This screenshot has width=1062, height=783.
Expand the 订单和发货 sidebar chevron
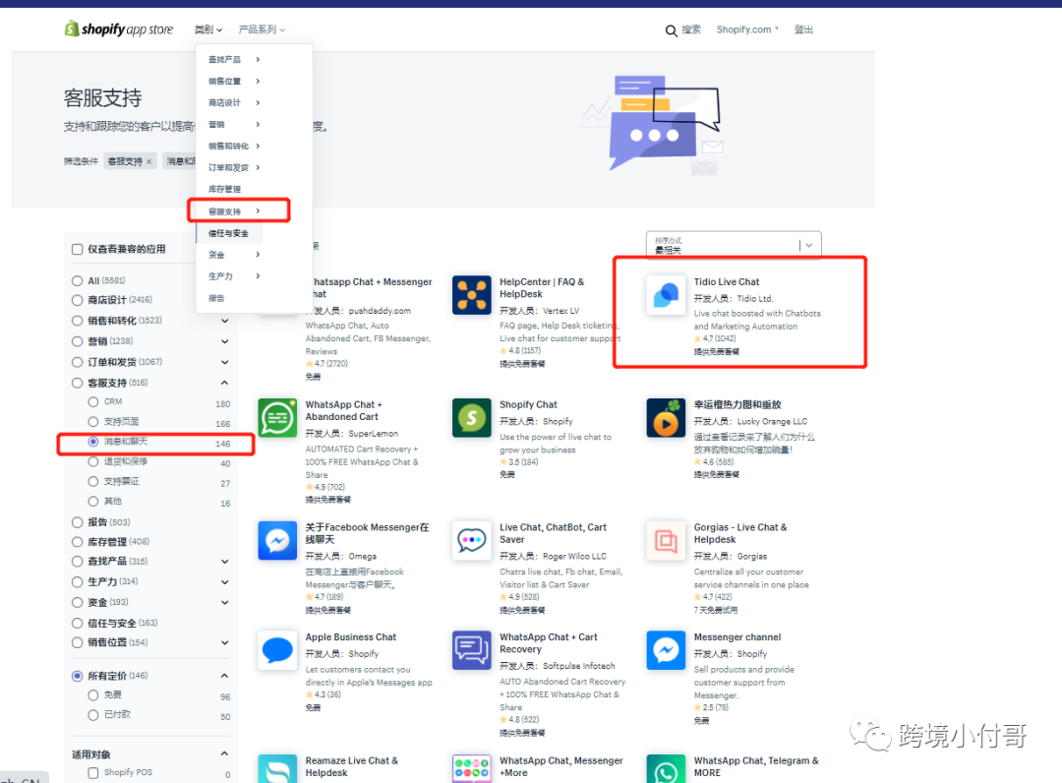pos(225,362)
